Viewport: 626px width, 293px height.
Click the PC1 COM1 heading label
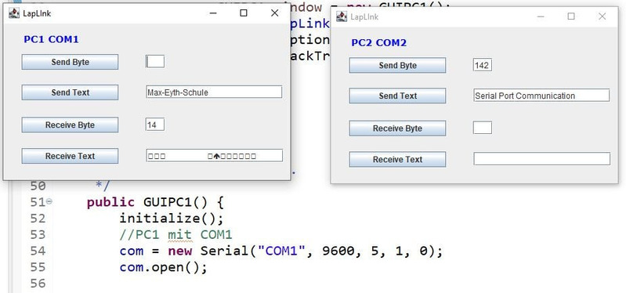(51, 39)
